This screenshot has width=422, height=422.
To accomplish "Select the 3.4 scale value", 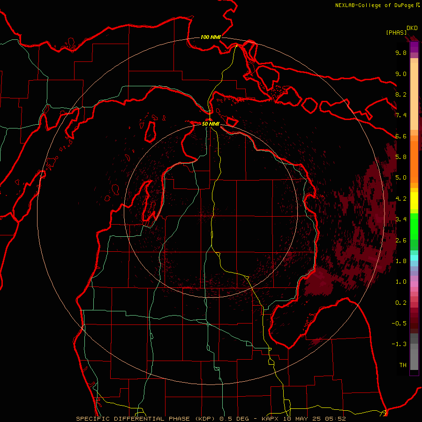I will 401,219.
